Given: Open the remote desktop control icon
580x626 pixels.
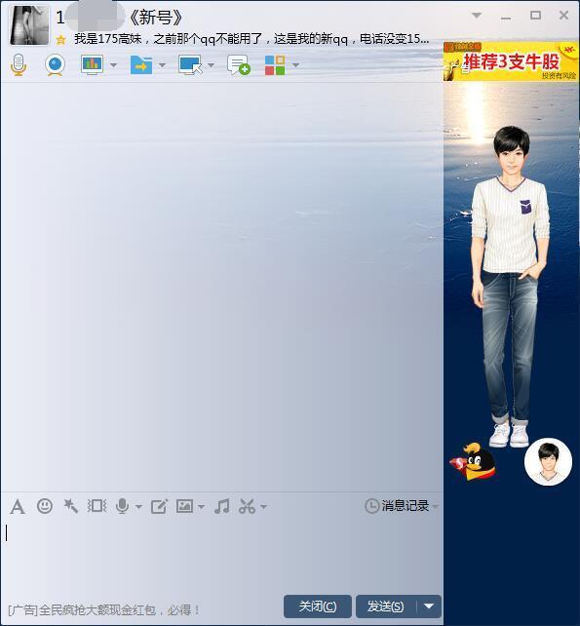Looking at the screenshot, I should [x=190, y=64].
